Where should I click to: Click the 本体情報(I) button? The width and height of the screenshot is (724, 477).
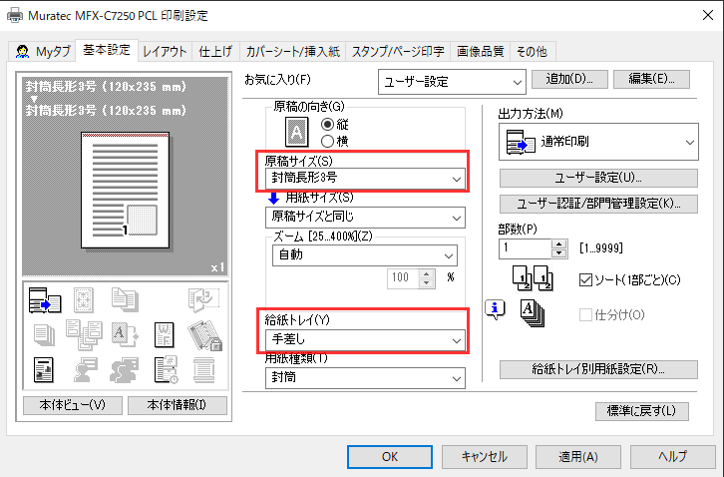pyautogui.click(x=178, y=405)
